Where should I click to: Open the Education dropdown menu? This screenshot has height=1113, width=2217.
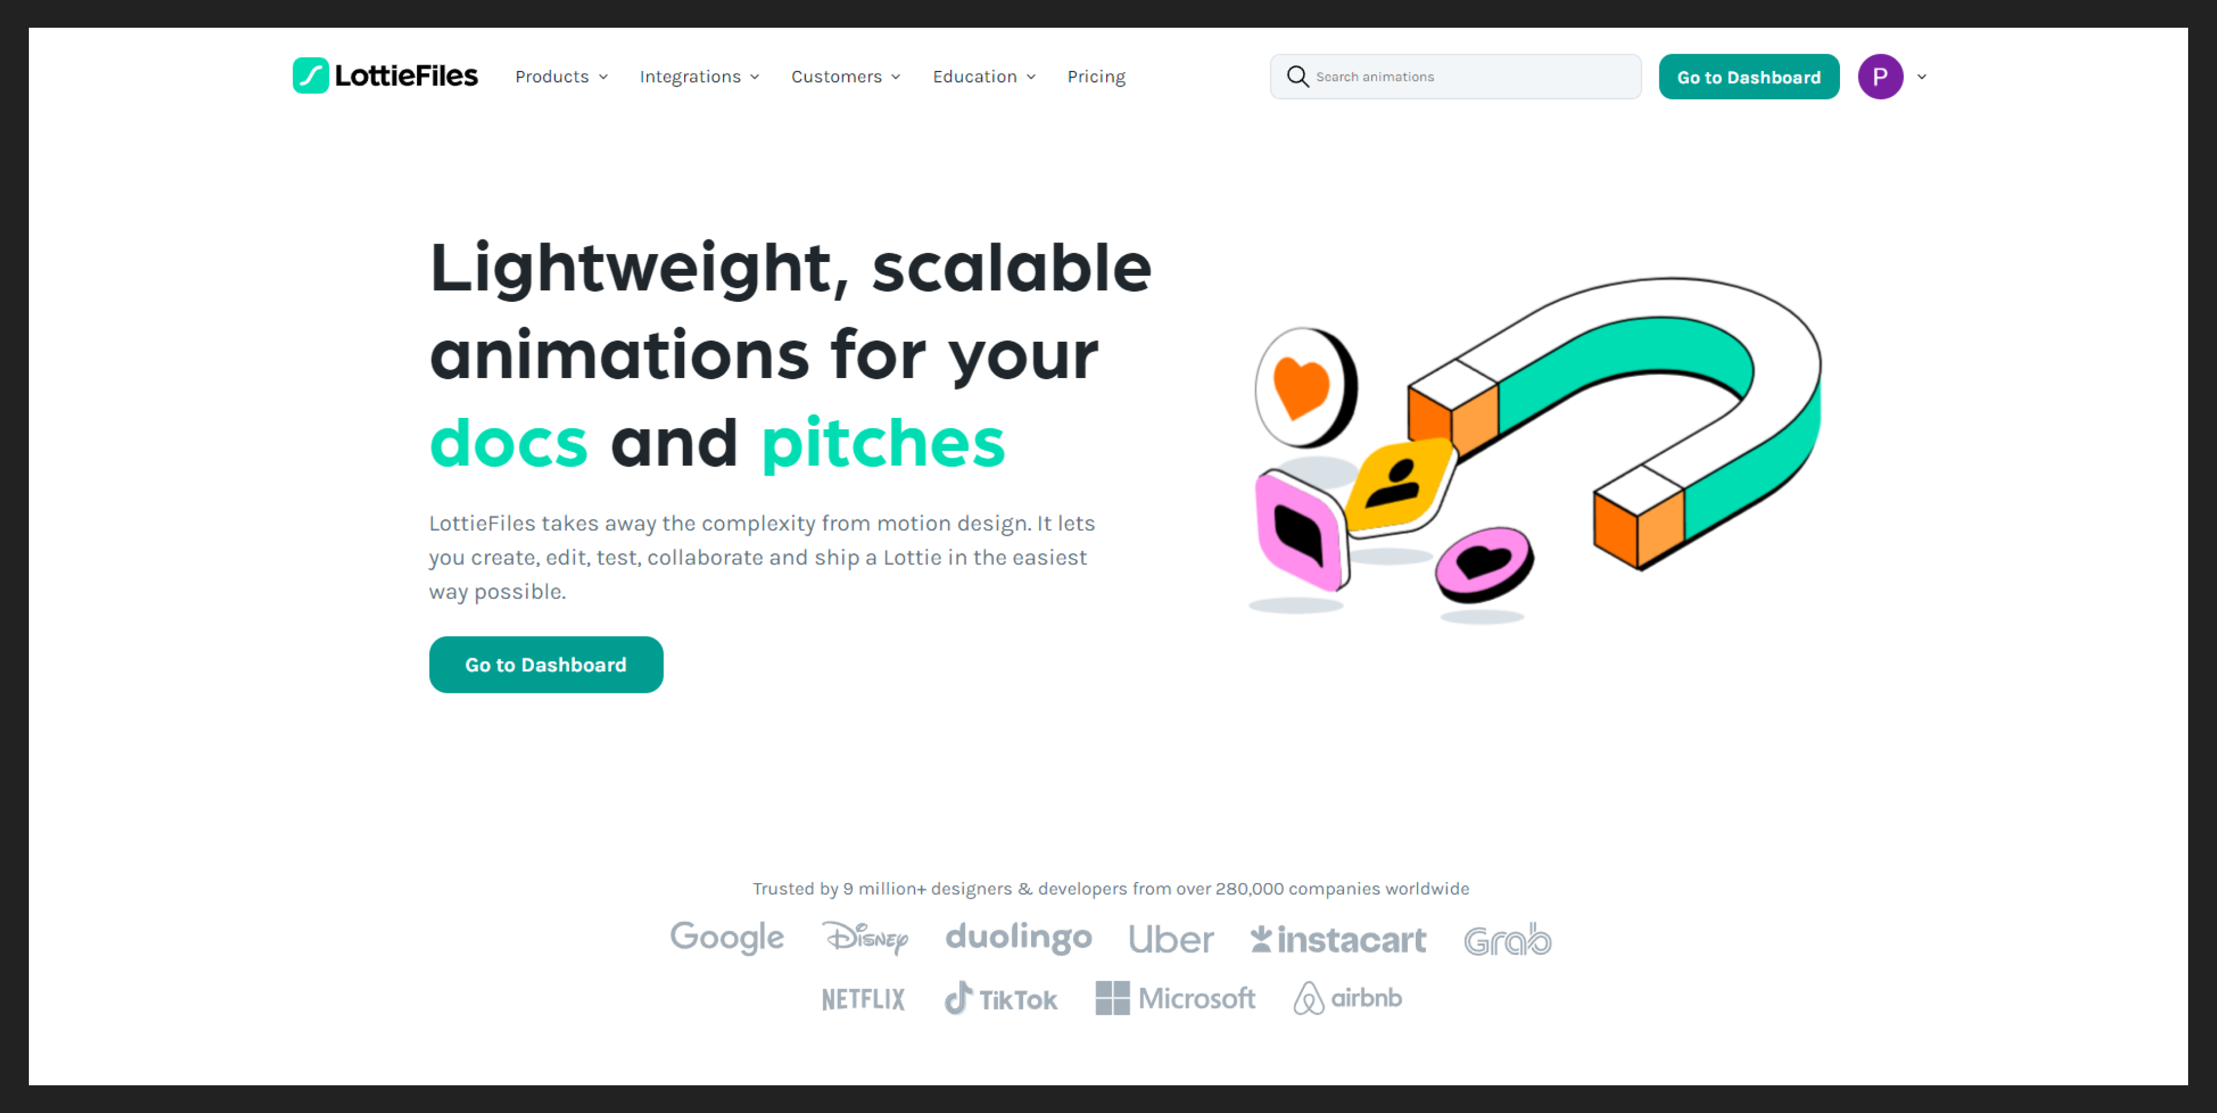(x=985, y=77)
